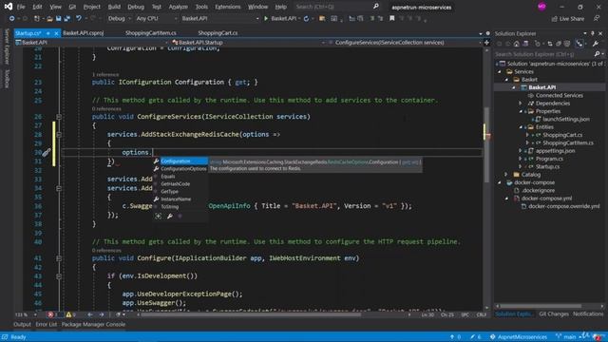
Task: Open the Edit menu
Action: (37, 7)
